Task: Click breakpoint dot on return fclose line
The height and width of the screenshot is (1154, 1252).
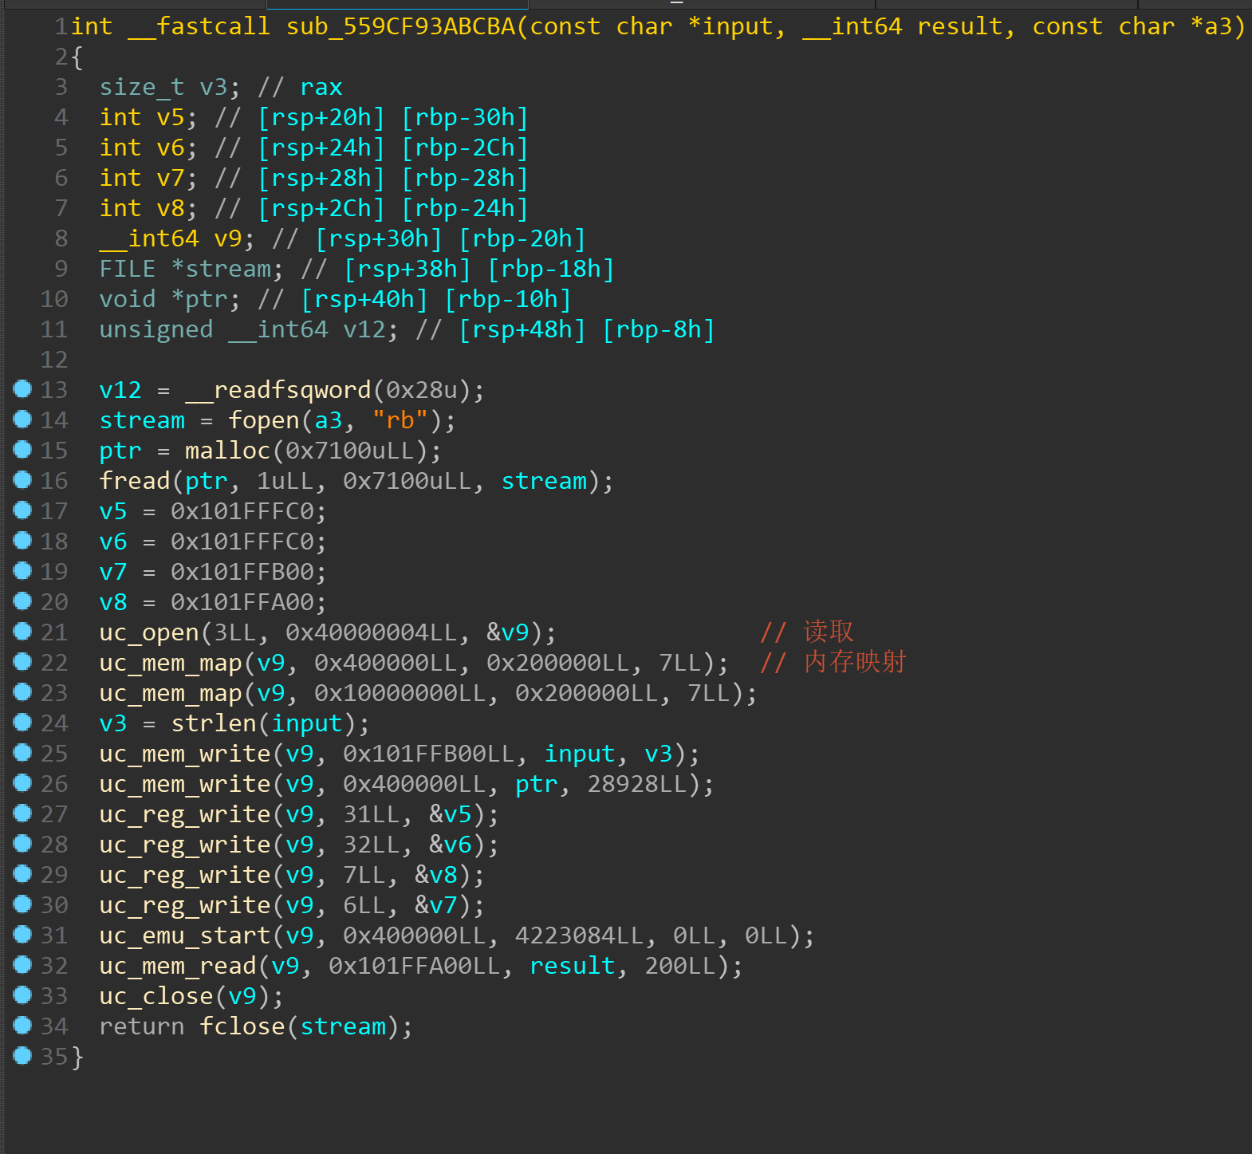Action: pyautogui.click(x=22, y=1026)
